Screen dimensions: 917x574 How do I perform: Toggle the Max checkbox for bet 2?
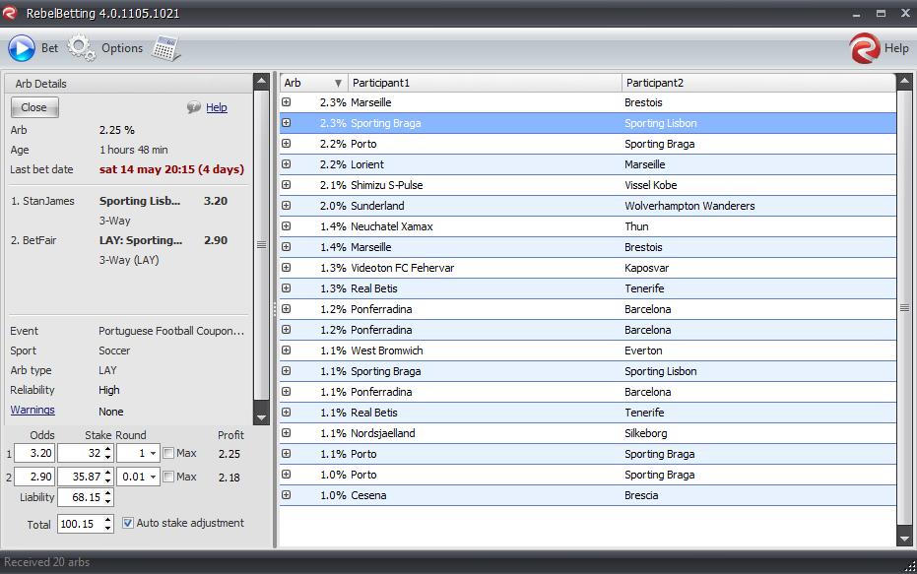pos(168,477)
